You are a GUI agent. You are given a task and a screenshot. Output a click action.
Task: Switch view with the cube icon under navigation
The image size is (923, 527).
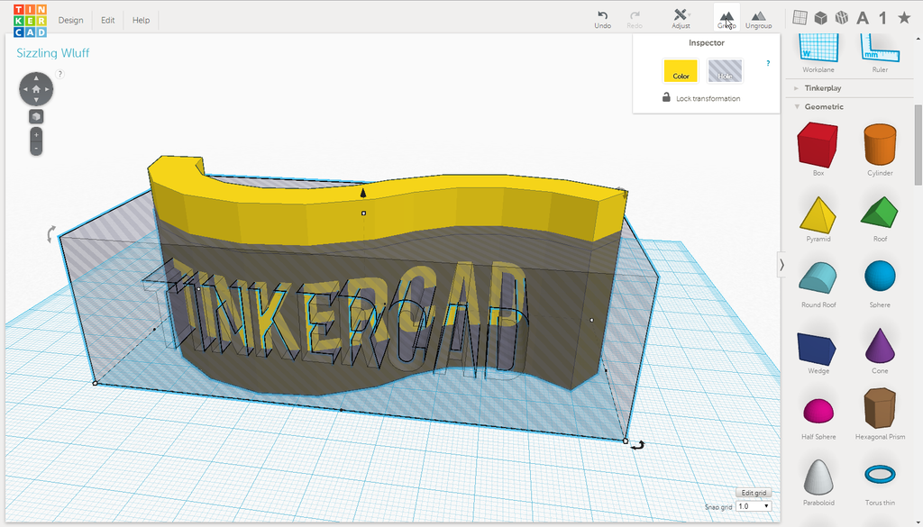pos(36,116)
